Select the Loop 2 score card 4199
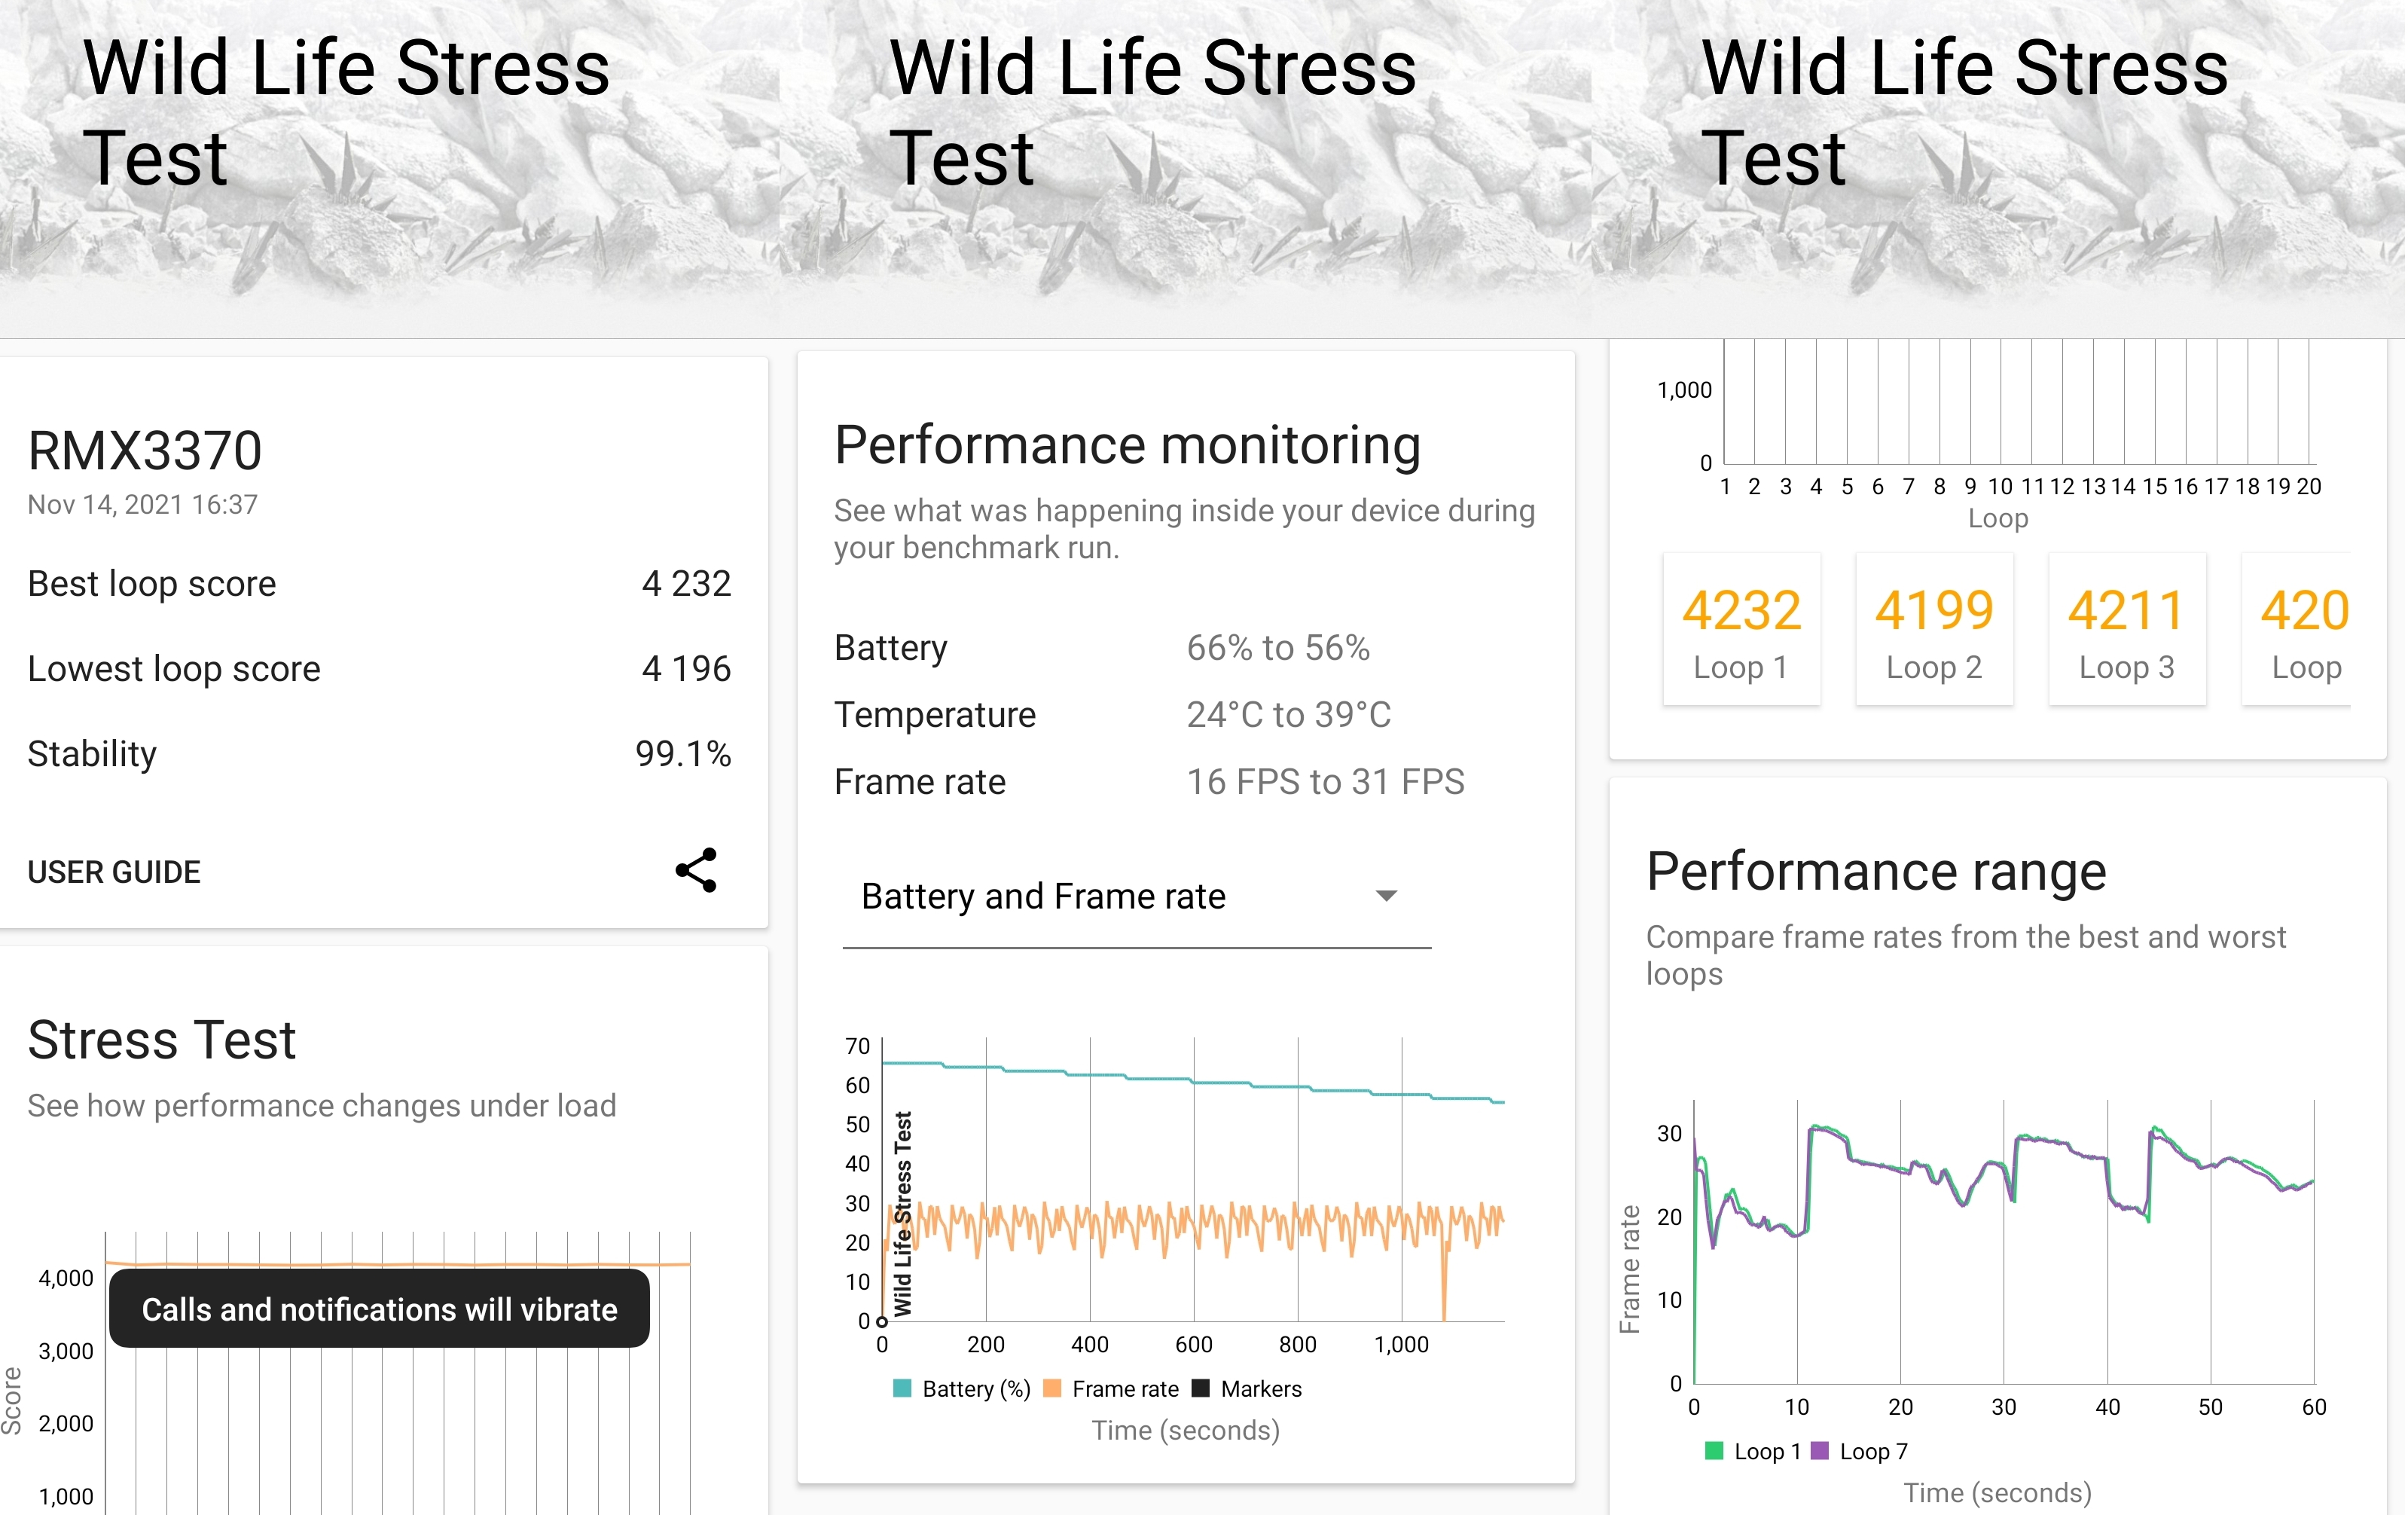The image size is (2408, 1515). click(1934, 630)
